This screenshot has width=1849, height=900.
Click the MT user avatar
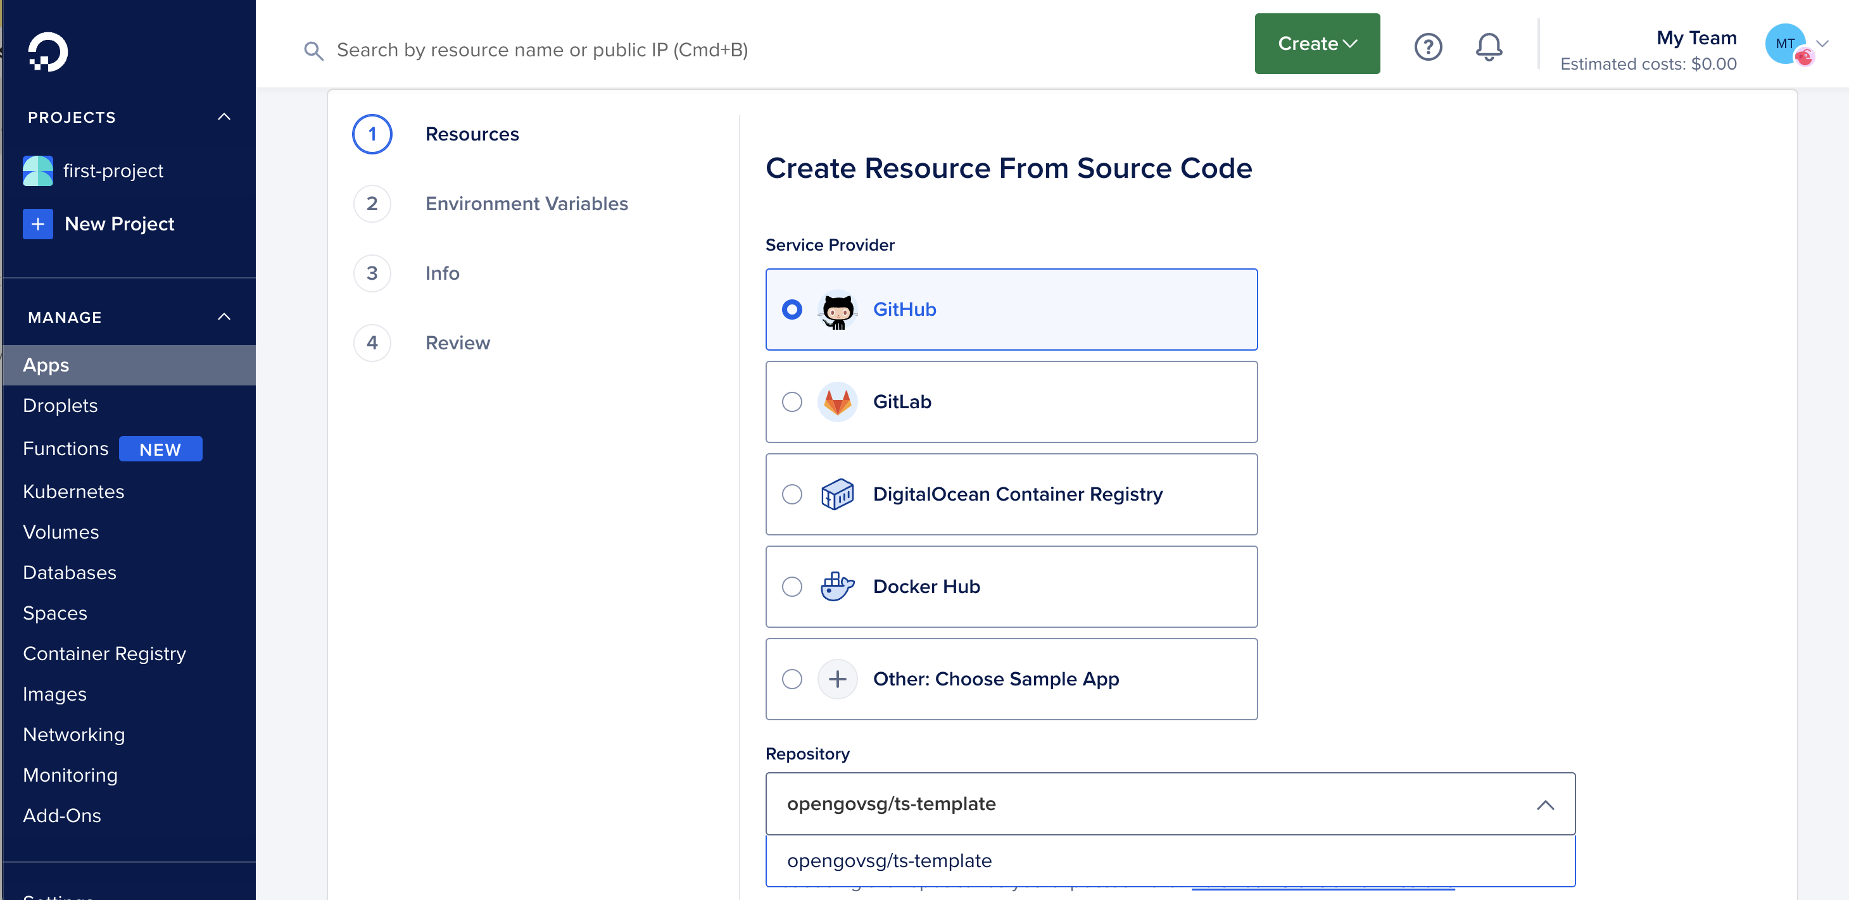point(1785,44)
